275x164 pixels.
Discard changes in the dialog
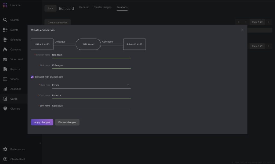coord(67,122)
